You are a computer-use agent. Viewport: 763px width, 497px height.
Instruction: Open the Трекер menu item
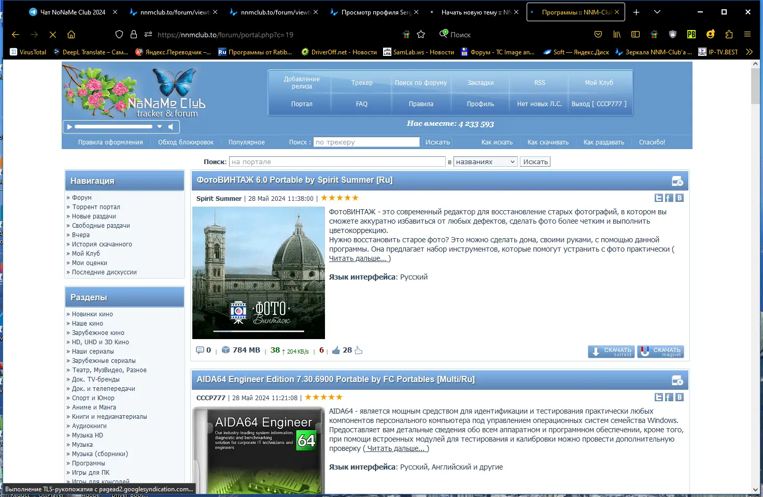pos(362,83)
